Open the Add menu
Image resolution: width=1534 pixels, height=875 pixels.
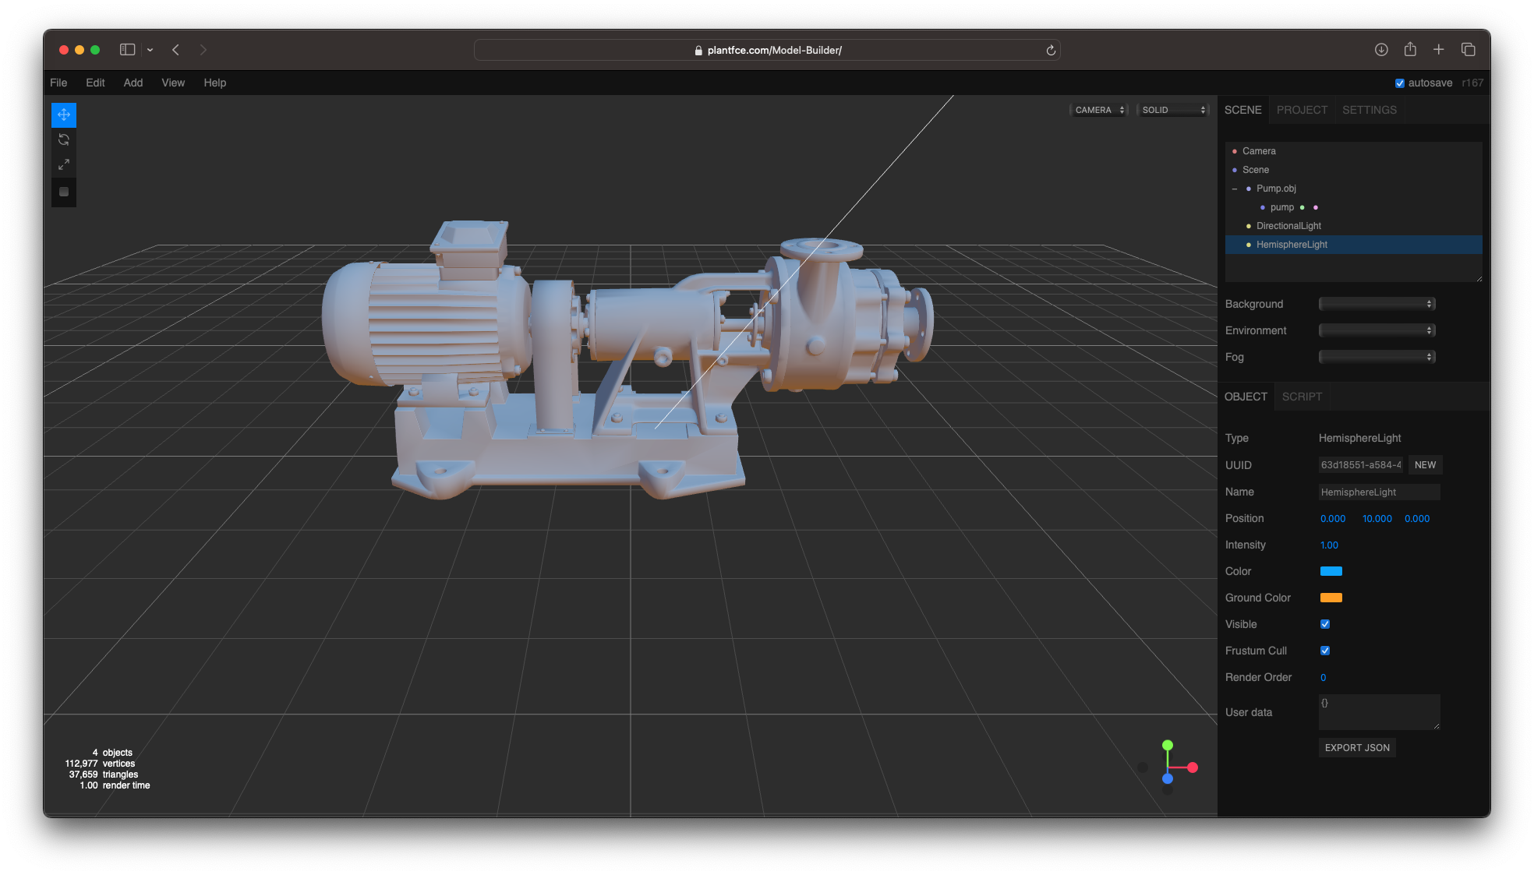tap(133, 83)
